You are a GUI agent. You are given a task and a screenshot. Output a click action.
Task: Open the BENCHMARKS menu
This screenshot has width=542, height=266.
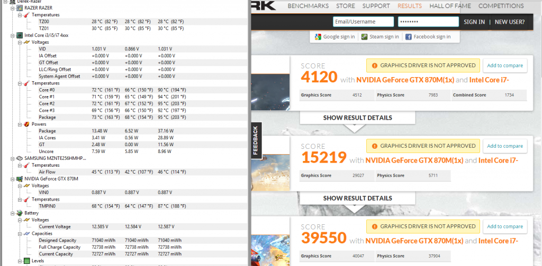pos(308,6)
